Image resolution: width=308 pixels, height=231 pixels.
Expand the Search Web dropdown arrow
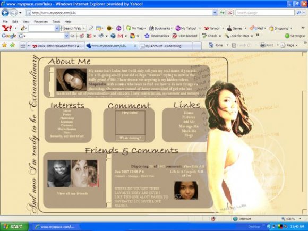84,28
